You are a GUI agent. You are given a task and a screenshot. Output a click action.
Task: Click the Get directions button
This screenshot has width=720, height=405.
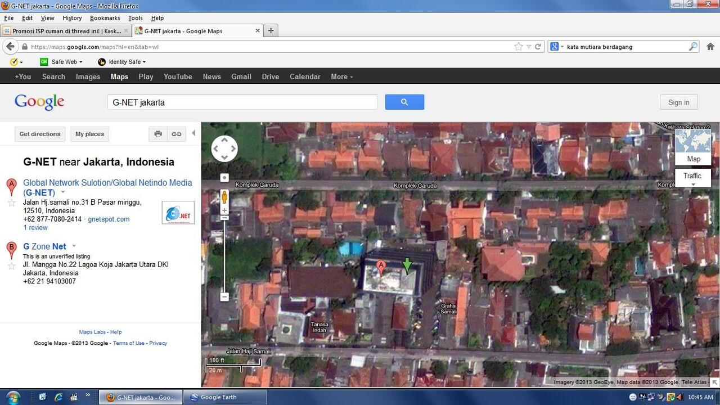click(39, 134)
